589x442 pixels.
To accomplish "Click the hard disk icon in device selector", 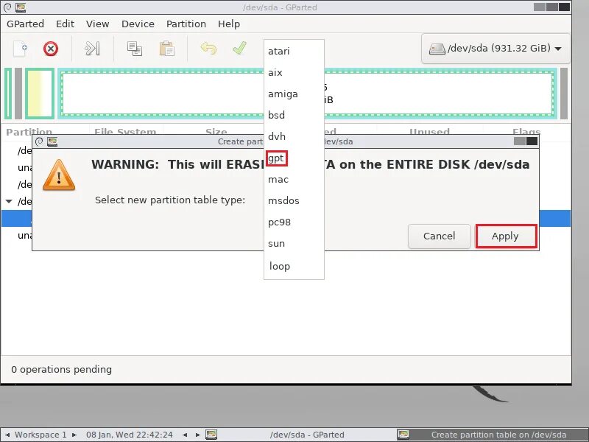I will 437,49.
